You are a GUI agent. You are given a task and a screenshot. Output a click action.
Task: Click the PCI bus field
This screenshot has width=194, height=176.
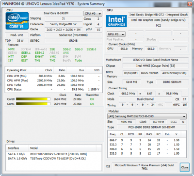pos(158,26)
